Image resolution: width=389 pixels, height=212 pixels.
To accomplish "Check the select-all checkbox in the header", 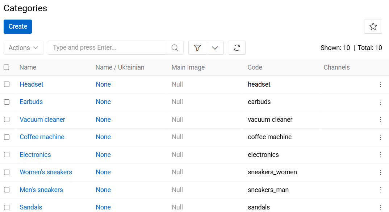I will [x=6, y=67].
